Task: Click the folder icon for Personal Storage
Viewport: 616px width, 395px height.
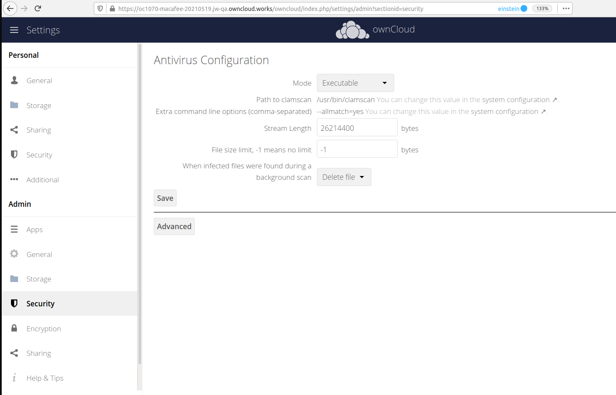Action: point(14,105)
